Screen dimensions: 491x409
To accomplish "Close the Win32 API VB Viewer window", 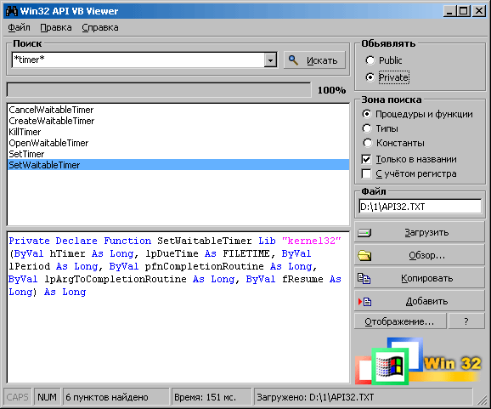I will [x=479, y=11].
